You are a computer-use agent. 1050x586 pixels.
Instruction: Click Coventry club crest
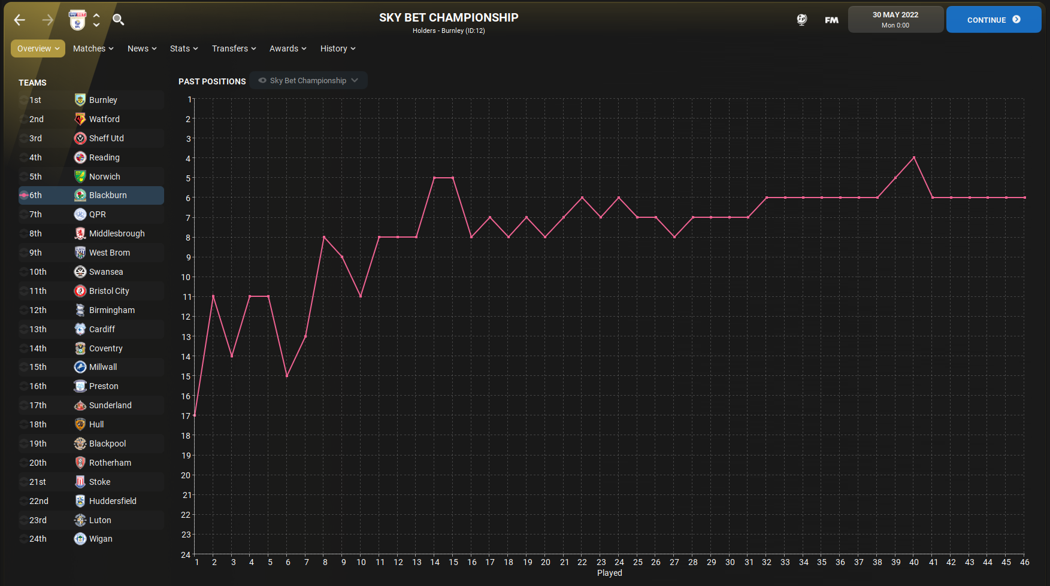pos(80,348)
